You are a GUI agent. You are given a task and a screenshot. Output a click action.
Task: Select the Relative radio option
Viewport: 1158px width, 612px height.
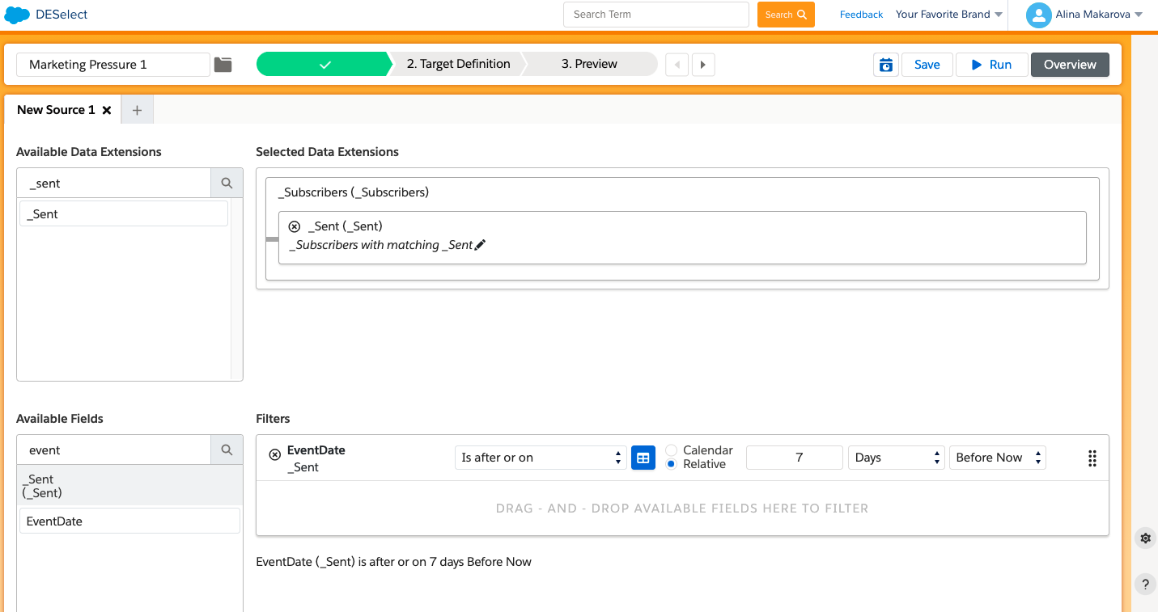tap(671, 464)
